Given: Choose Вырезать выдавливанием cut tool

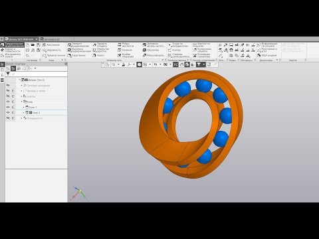Looking at the screenshot, I should click(x=79, y=50).
